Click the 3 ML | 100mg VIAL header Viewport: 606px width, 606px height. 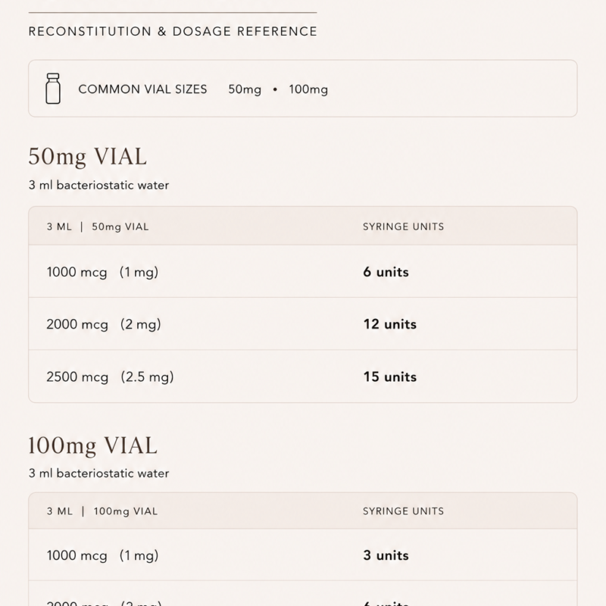click(102, 511)
